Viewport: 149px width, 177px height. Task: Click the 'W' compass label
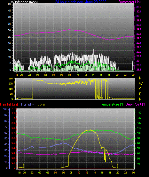pyautogui.click(x=141, y=84)
